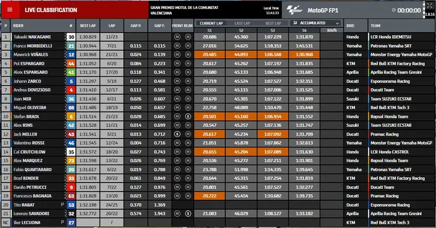Click Rabat's lap count 24/25
Viewport: 436px width, 228px height.
coord(112,205)
